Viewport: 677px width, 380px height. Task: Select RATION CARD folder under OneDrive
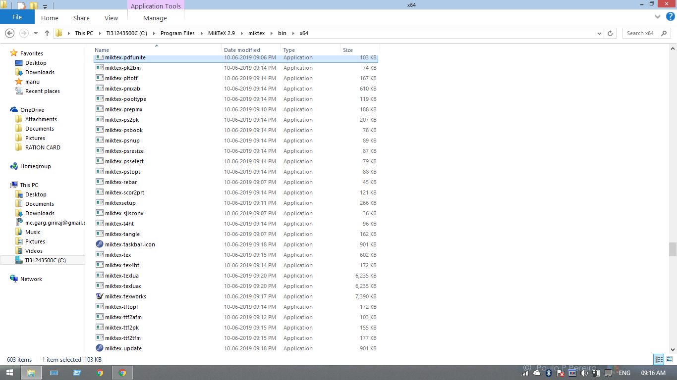coord(43,147)
